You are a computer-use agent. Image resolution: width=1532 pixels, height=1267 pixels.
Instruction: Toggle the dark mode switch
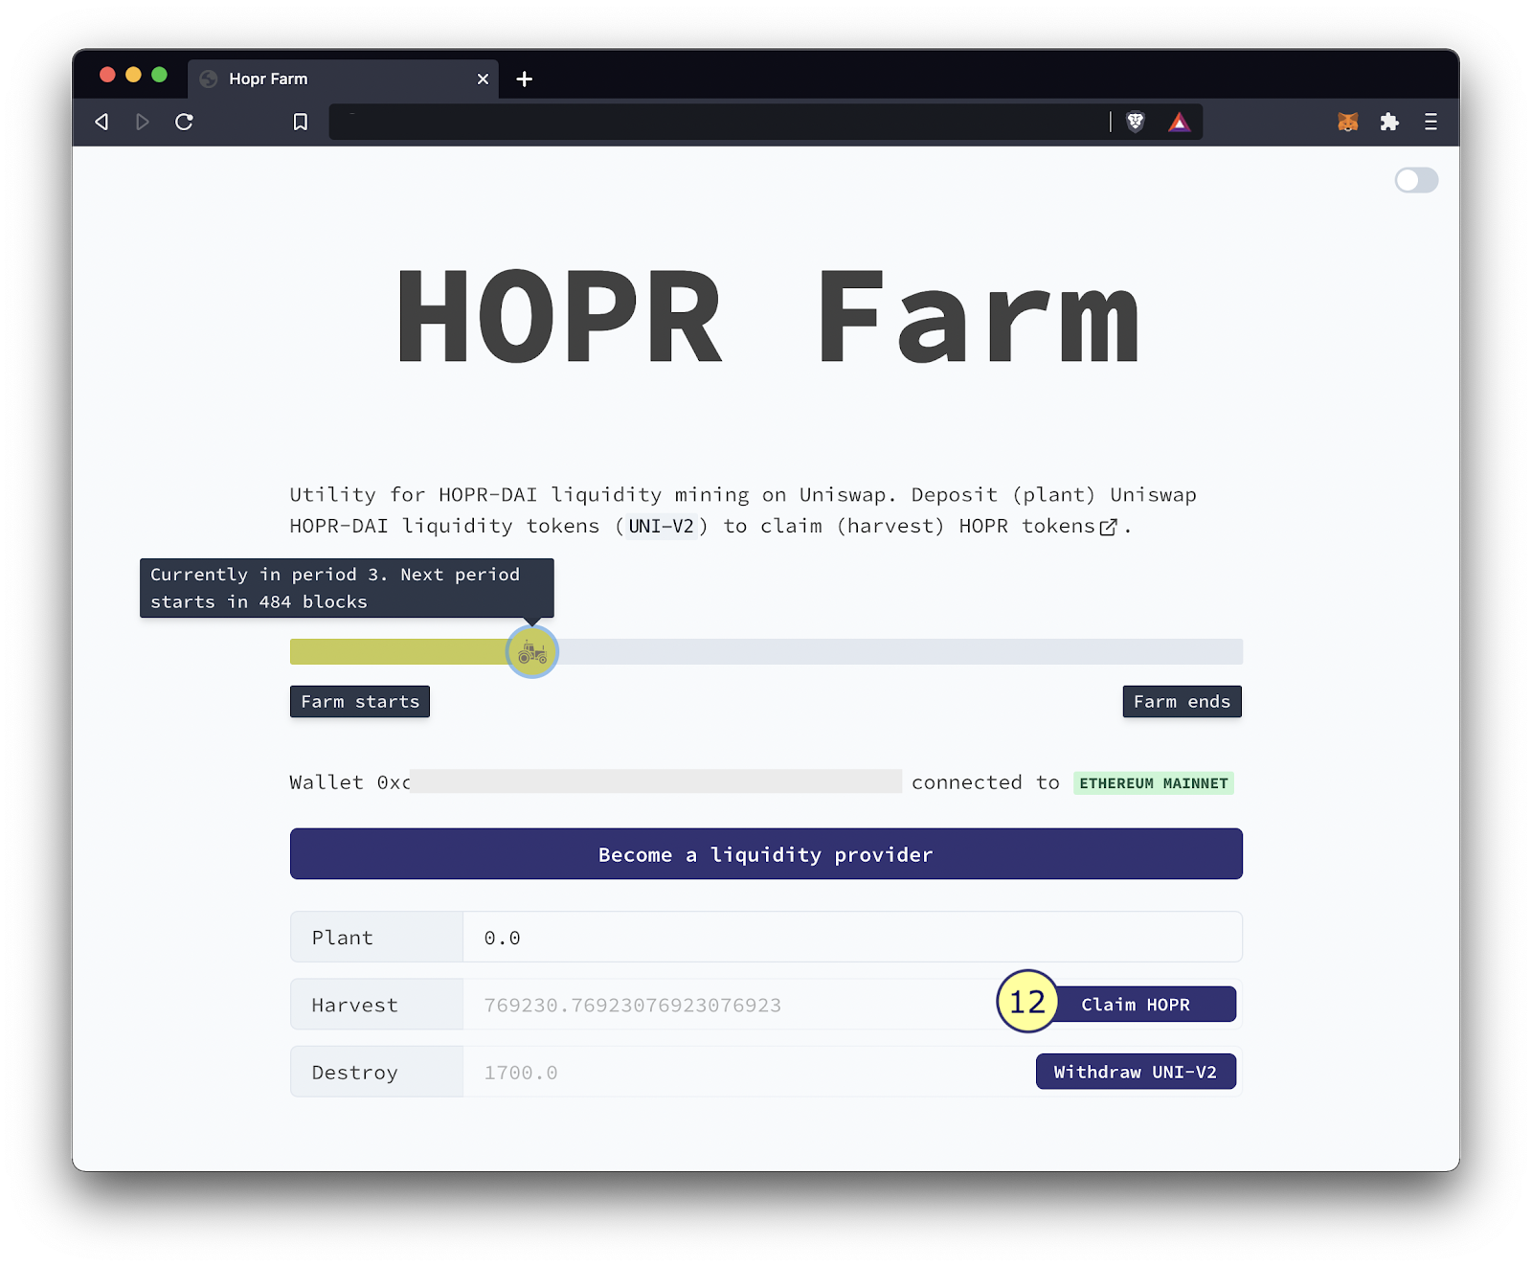coord(1416,180)
